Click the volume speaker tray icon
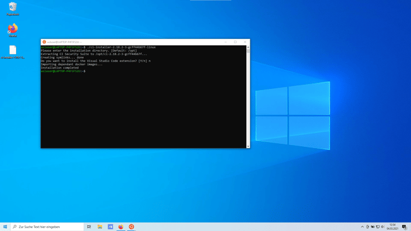411x231 pixels. point(383,227)
